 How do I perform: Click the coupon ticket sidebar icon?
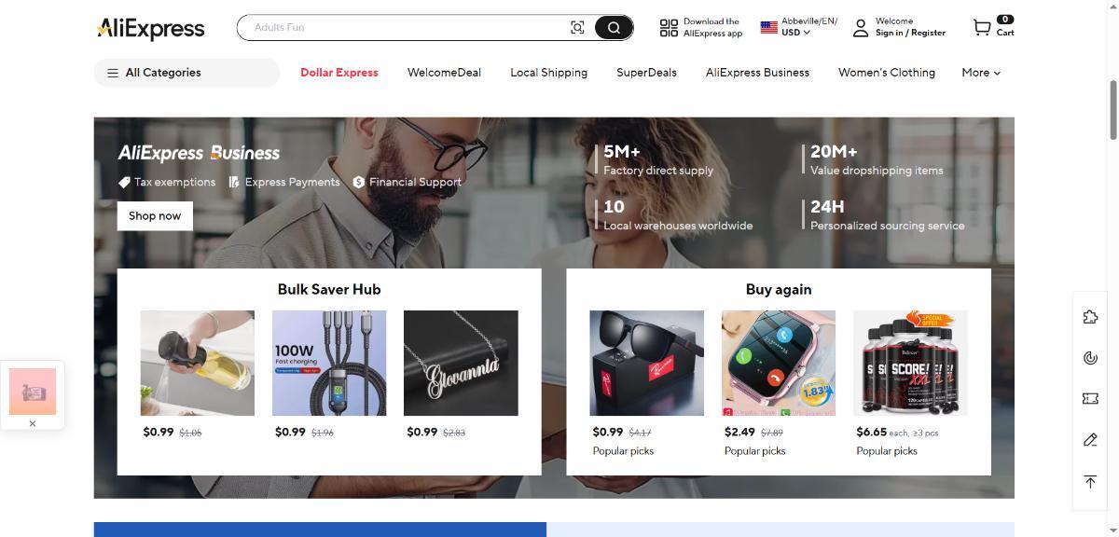[1090, 398]
